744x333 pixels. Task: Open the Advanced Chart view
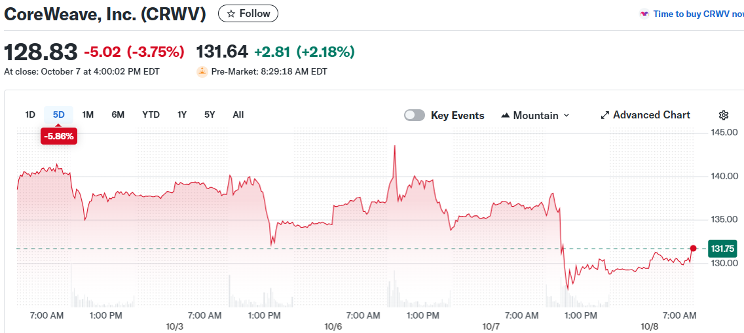pos(651,115)
